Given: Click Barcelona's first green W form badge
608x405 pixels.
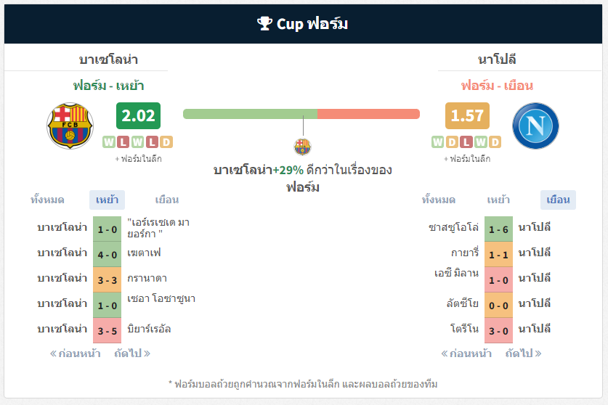Looking at the screenshot, I should (109, 142).
